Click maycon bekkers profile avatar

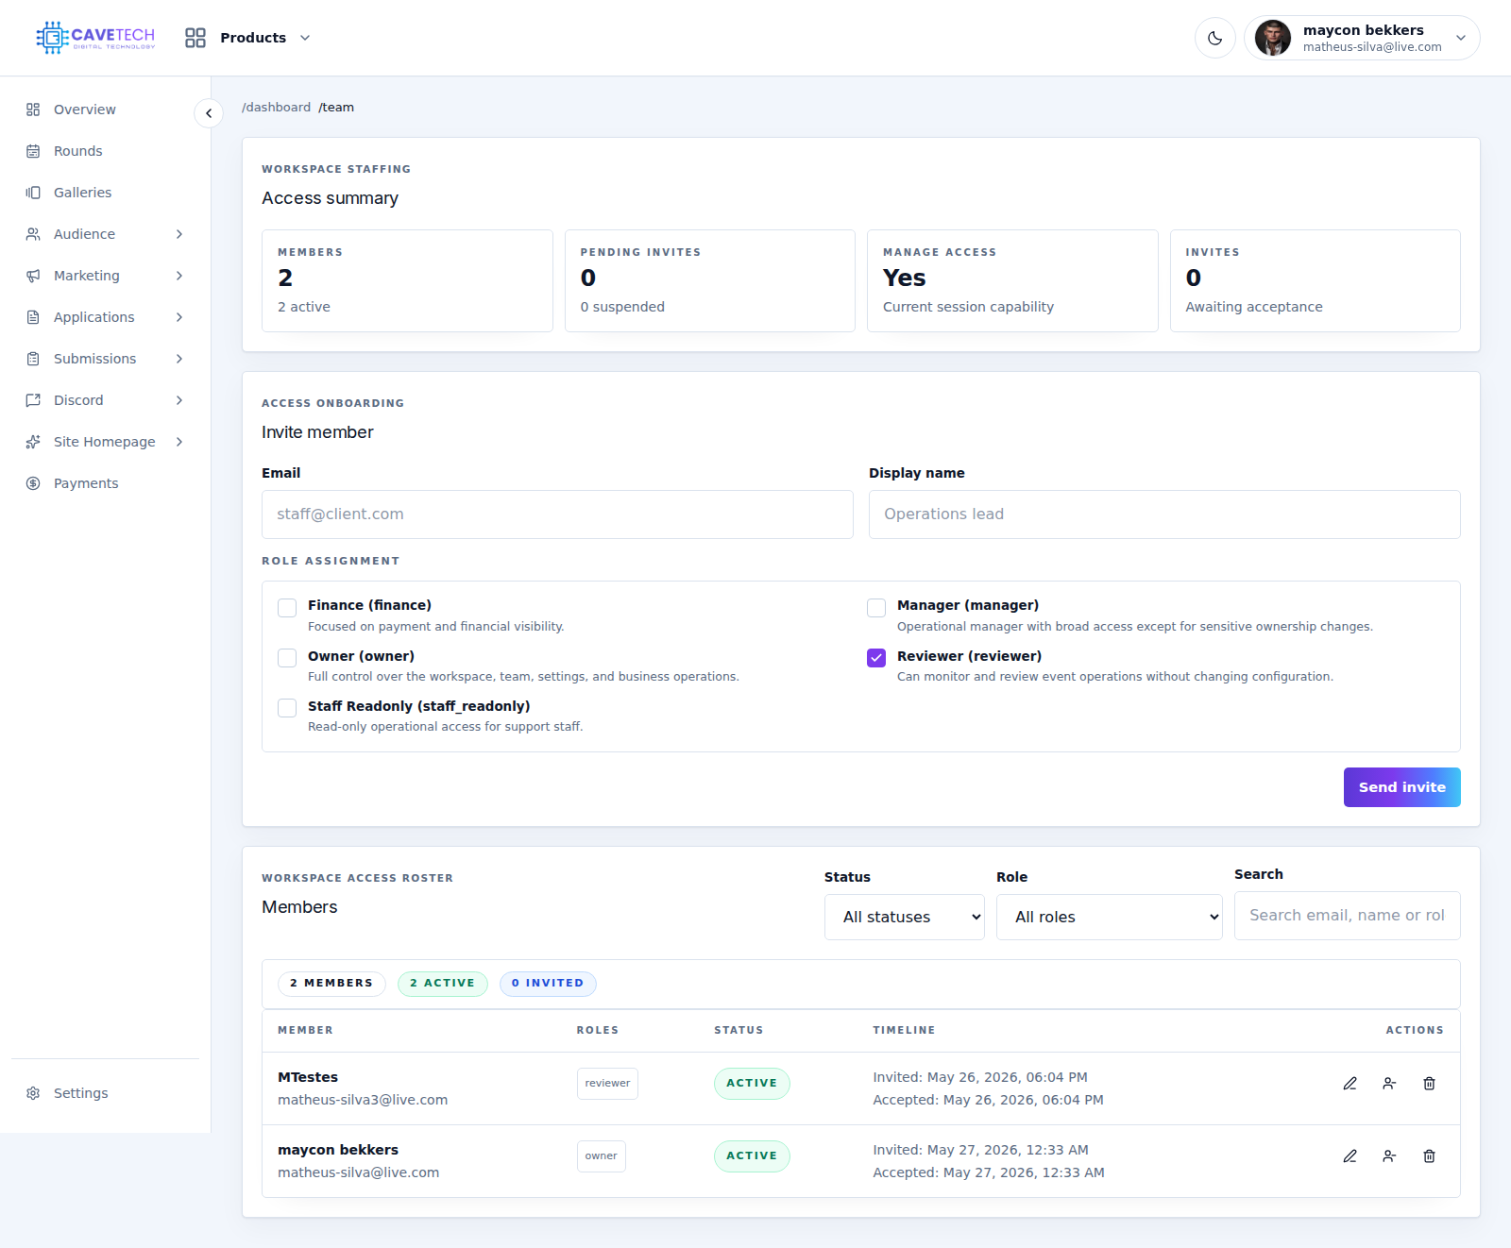pyautogui.click(x=1273, y=38)
